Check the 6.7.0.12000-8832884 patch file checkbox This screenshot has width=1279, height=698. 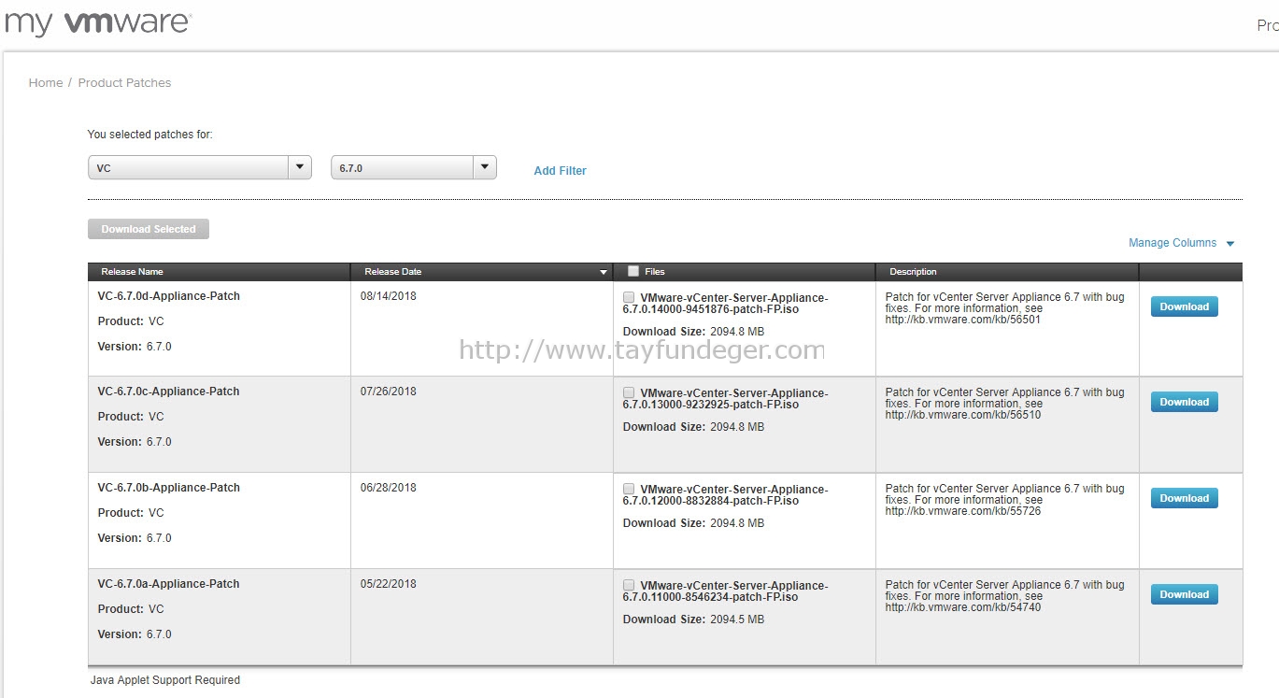coord(629,489)
